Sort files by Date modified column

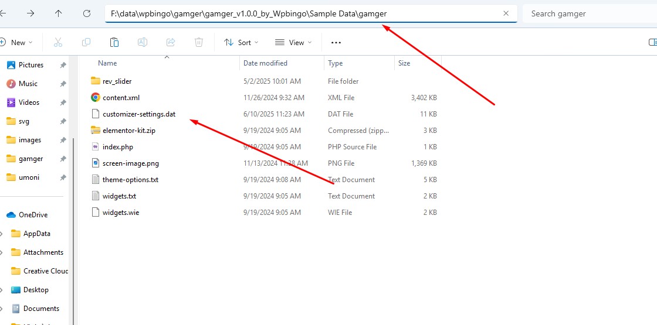(265, 63)
